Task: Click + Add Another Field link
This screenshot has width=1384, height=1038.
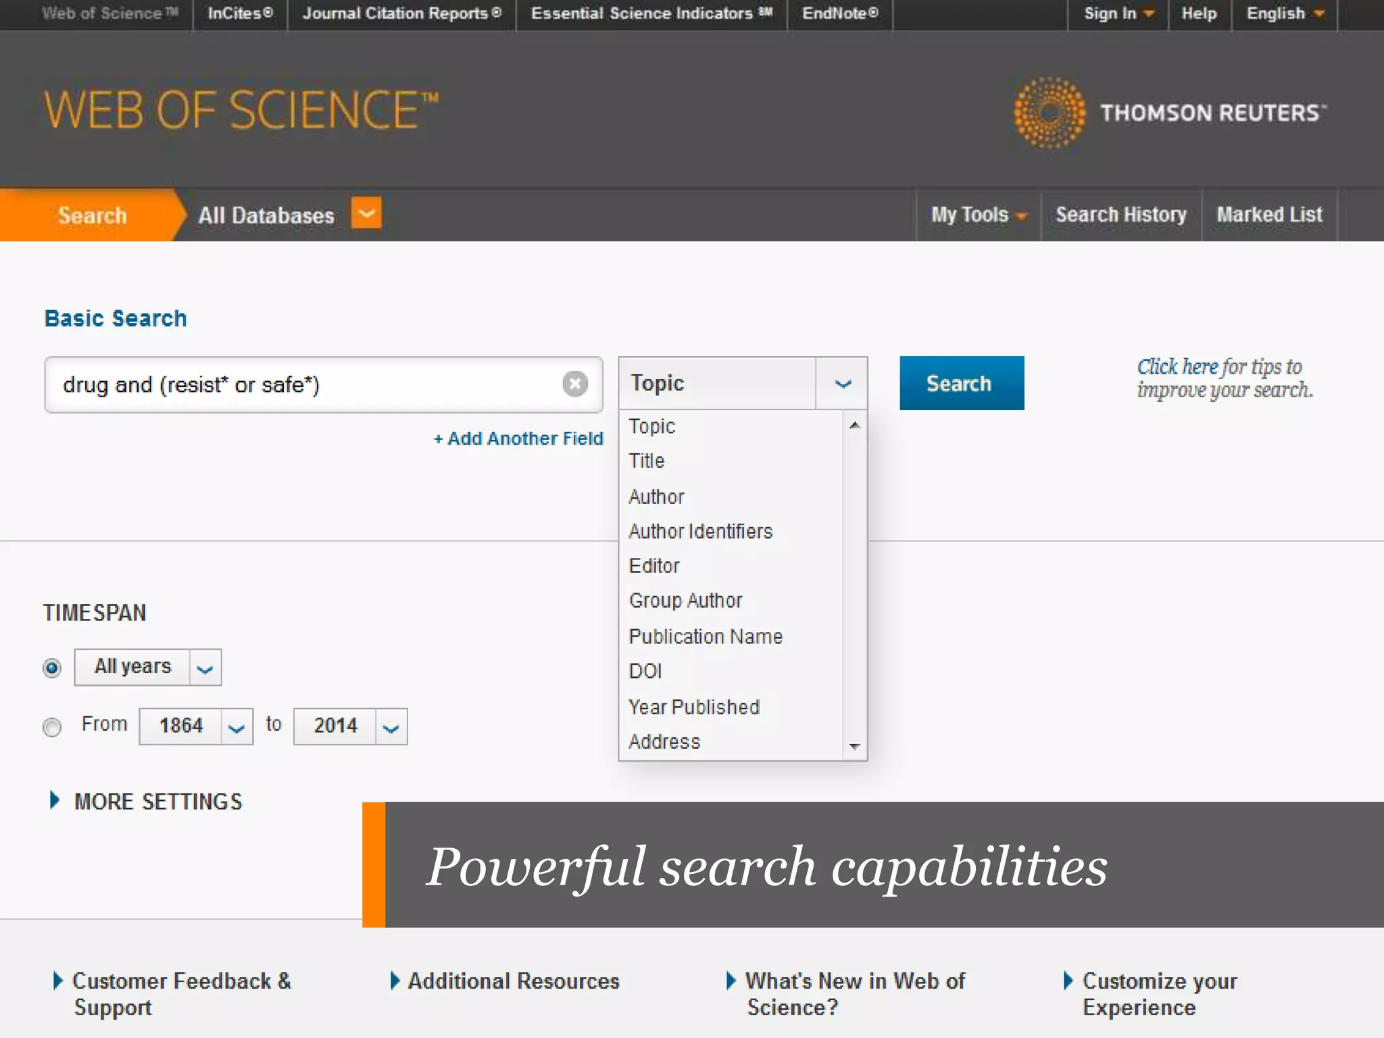Action: (518, 439)
